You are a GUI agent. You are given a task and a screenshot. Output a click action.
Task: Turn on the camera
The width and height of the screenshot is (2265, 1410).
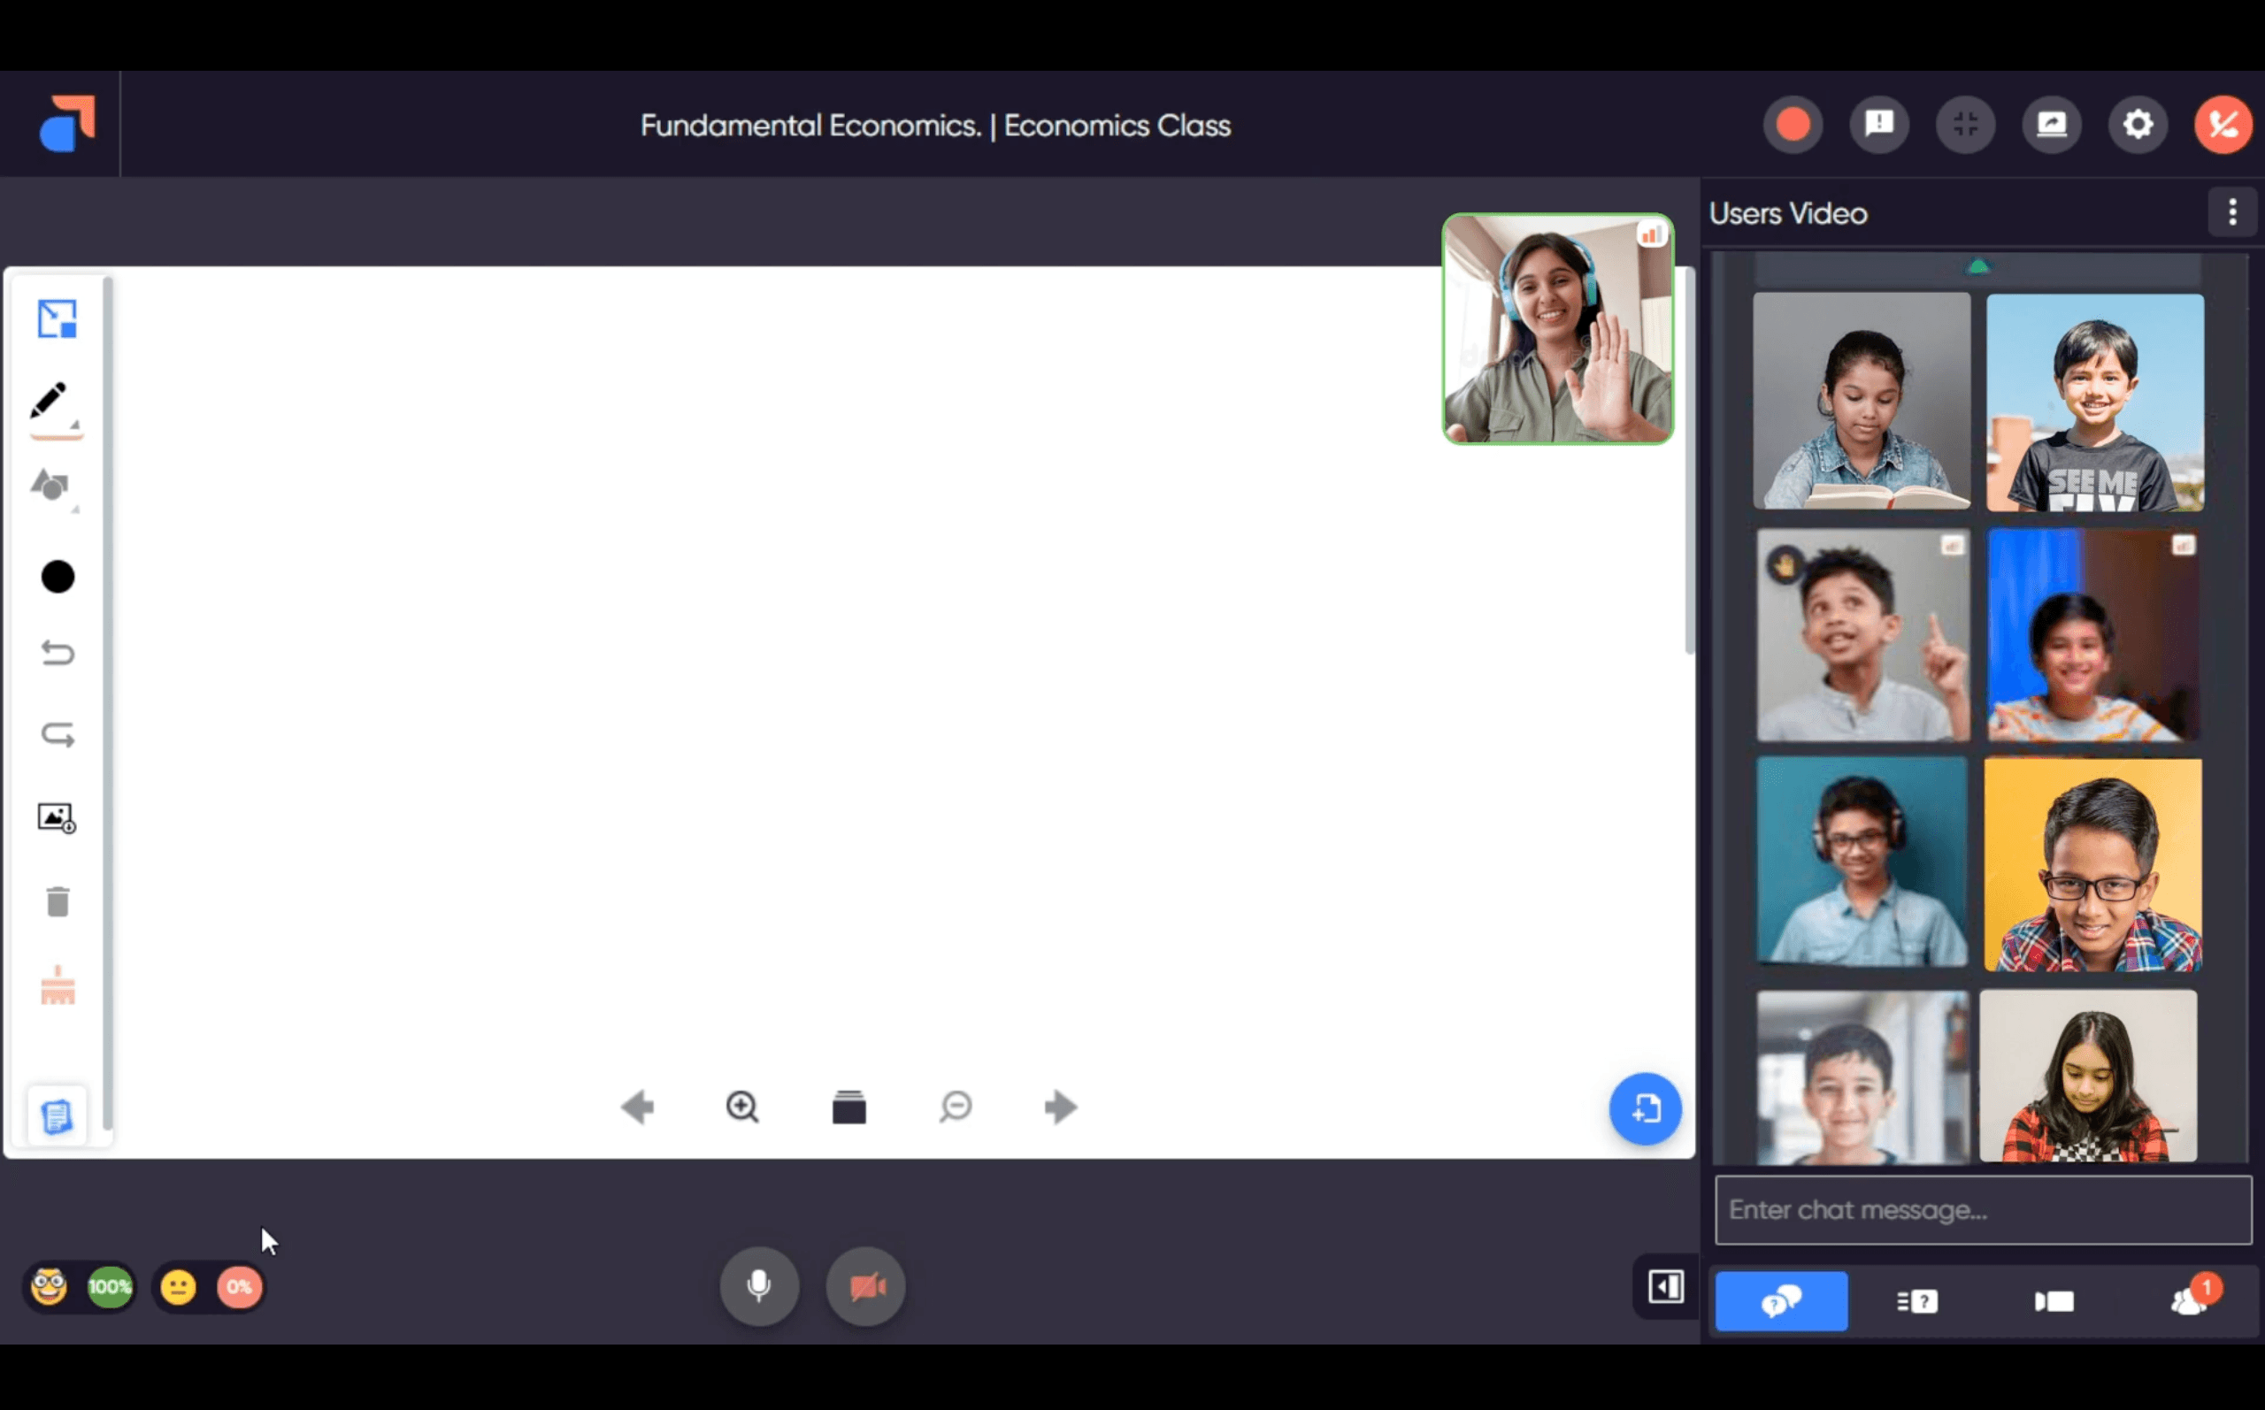[865, 1286]
